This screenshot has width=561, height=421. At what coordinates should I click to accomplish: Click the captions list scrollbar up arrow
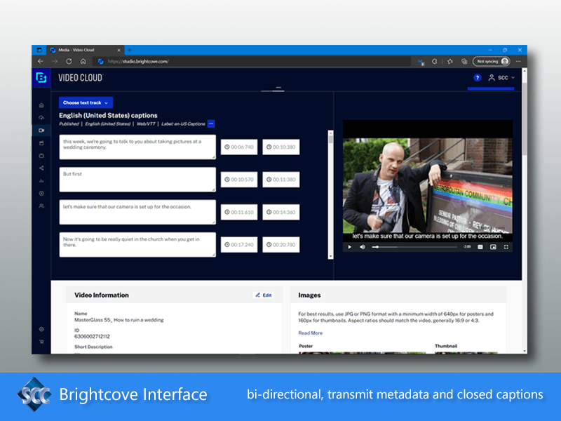(330, 133)
